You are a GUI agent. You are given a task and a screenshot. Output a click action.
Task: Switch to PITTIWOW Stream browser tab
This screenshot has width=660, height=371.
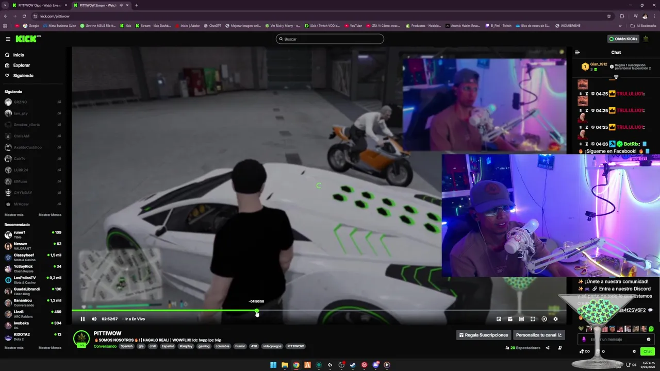(x=100, y=5)
